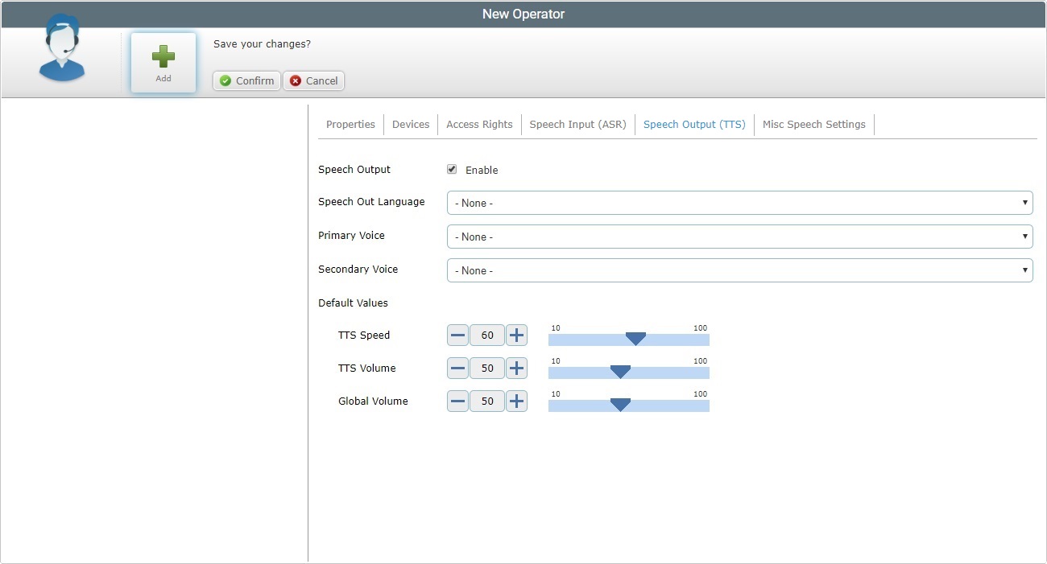Click the green plus Add icon
Image resolution: width=1047 pixels, height=564 pixels.
[x=163, y=57]
